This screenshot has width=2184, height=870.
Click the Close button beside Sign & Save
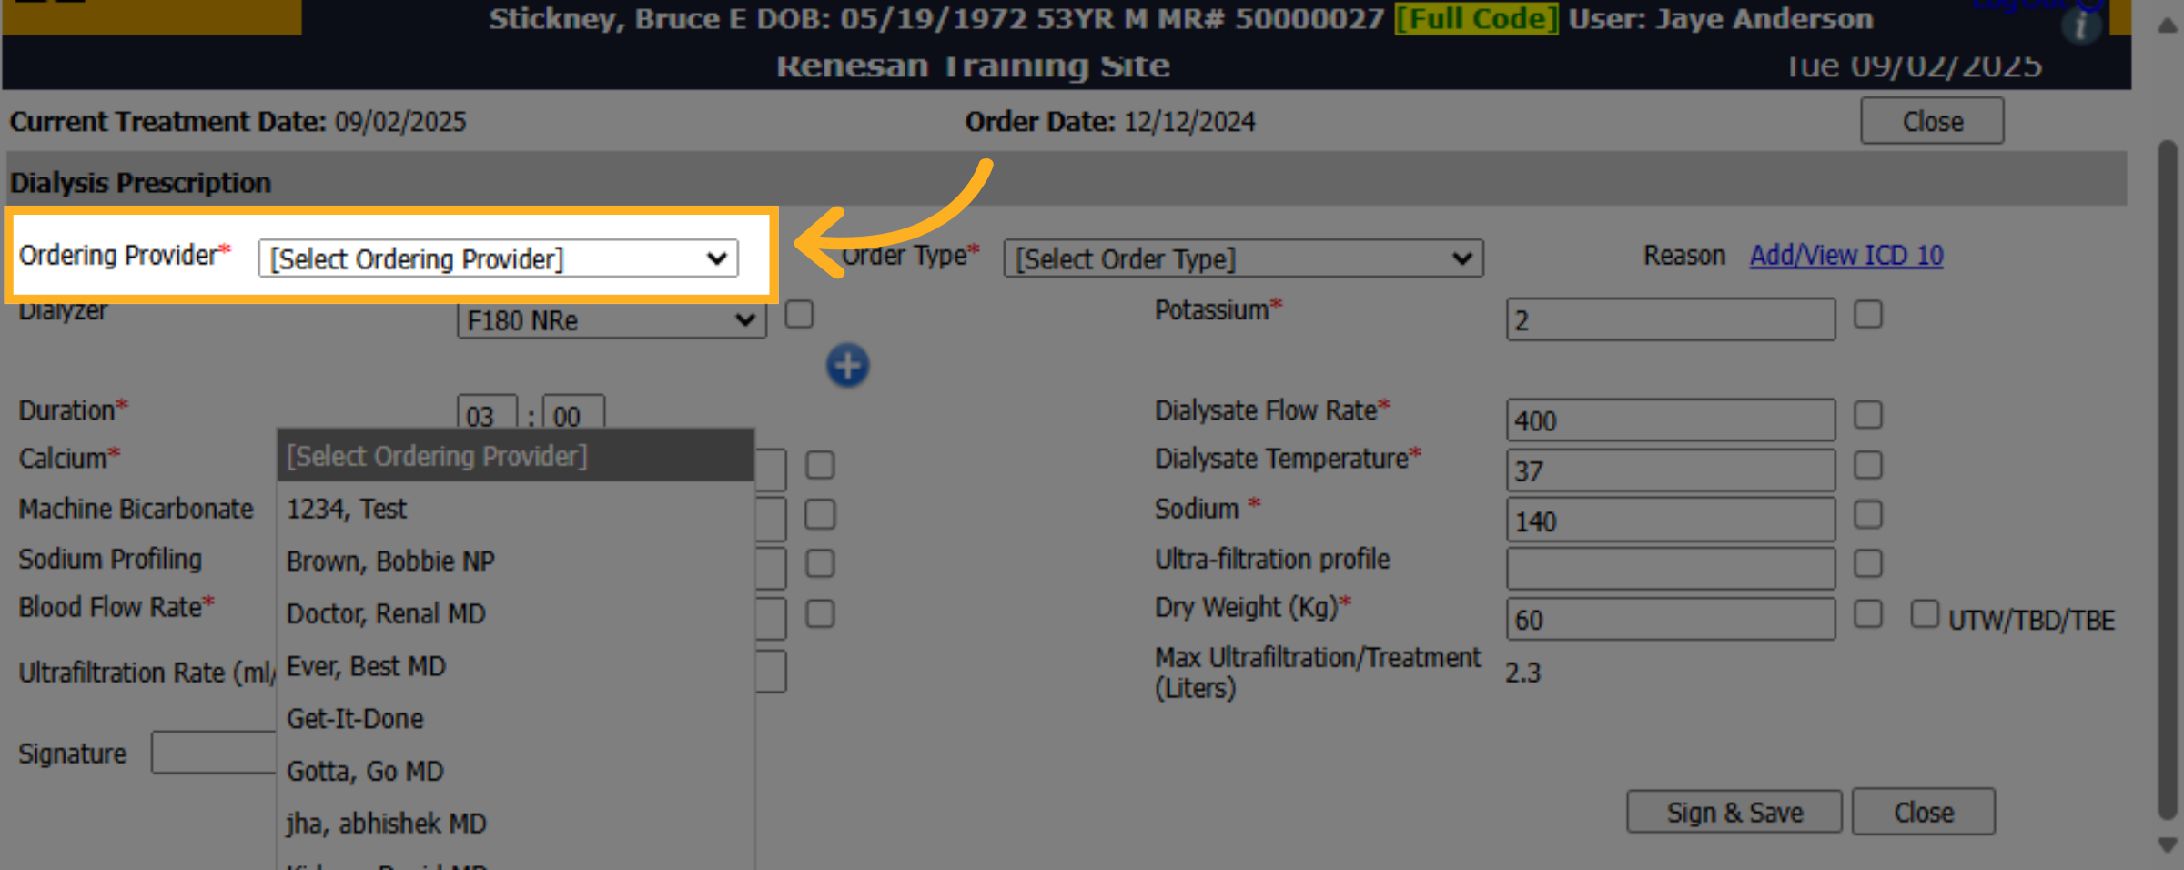click(1924, 812)
